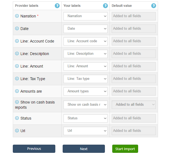Expand the Amount types dropdown
Image resolution: width=173 pixels, height=155 pixels.
pyautogui.click(x=86, y=91)
